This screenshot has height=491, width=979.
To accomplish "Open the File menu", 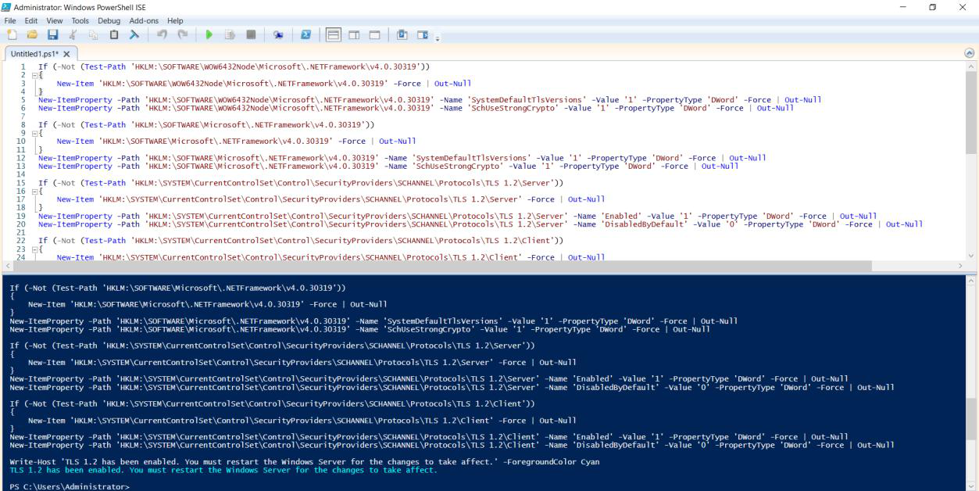I will pos(11,20).
